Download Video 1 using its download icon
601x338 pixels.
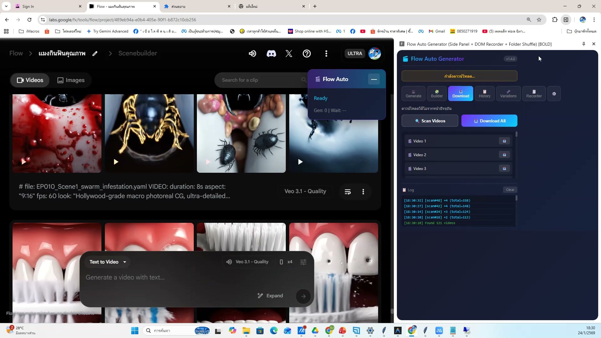click(504, 141)
